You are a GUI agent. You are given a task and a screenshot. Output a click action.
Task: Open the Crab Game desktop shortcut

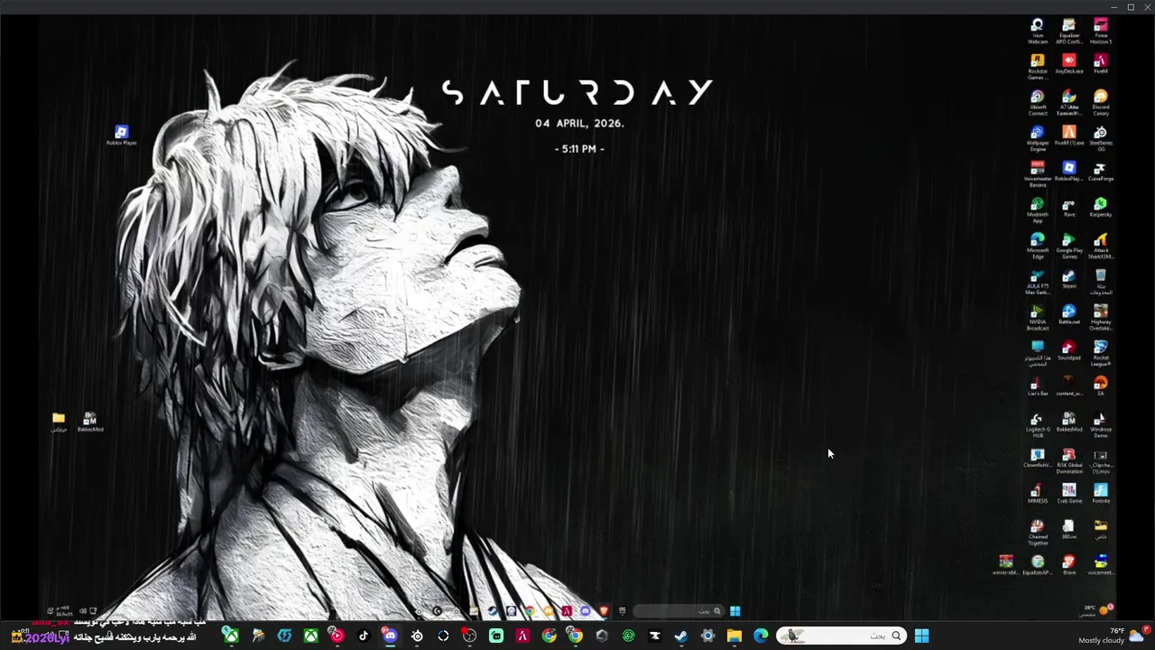[x=1069, y=493]
